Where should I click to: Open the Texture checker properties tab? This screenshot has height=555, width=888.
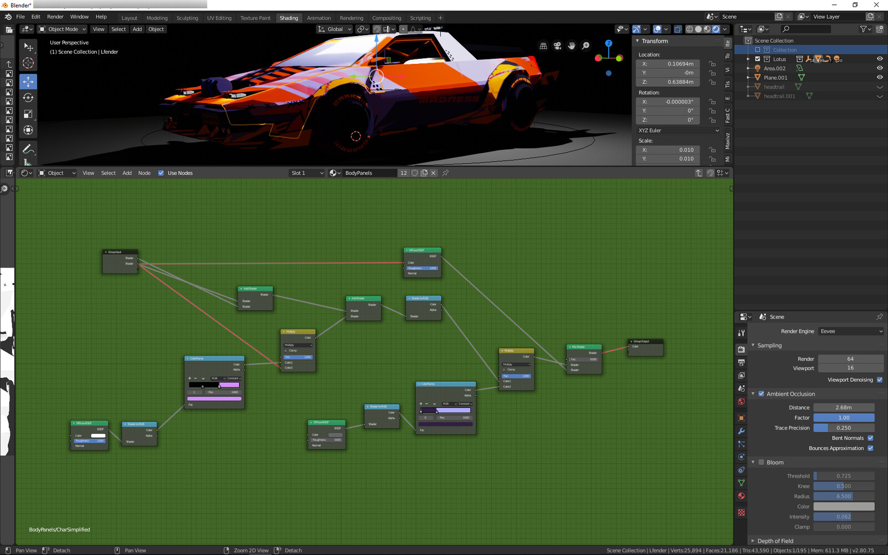point(741,513)
